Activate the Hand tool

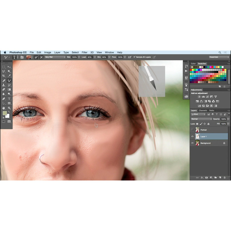click(x=4, y=108)
